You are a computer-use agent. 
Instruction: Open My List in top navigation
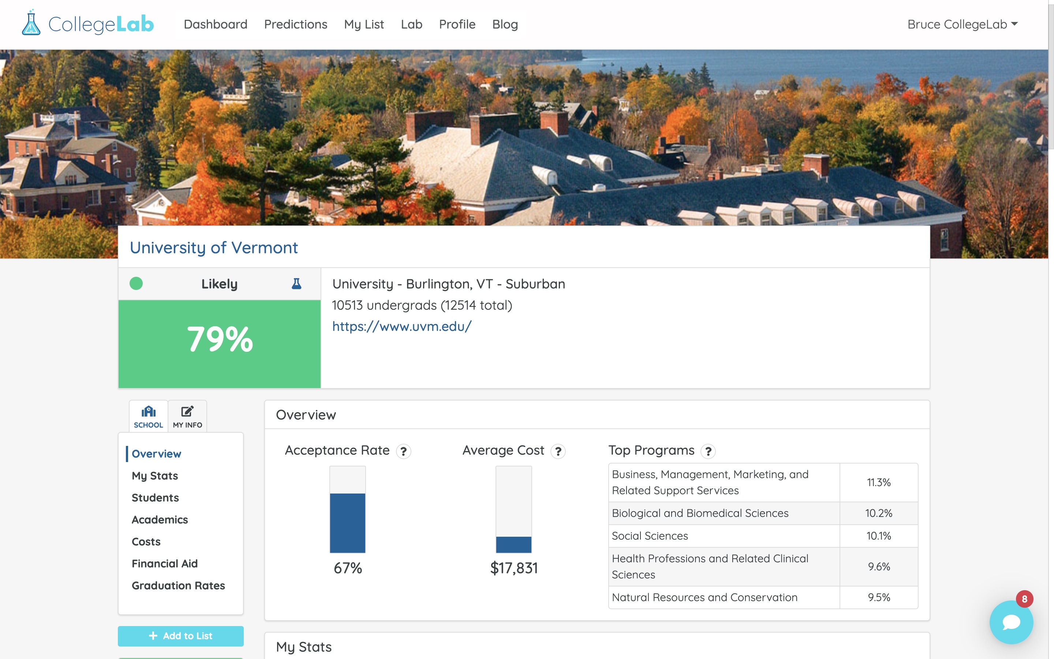364,25
